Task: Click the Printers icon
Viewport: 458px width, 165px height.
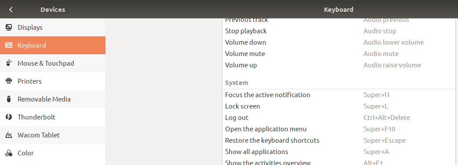Action: point(9,81)
